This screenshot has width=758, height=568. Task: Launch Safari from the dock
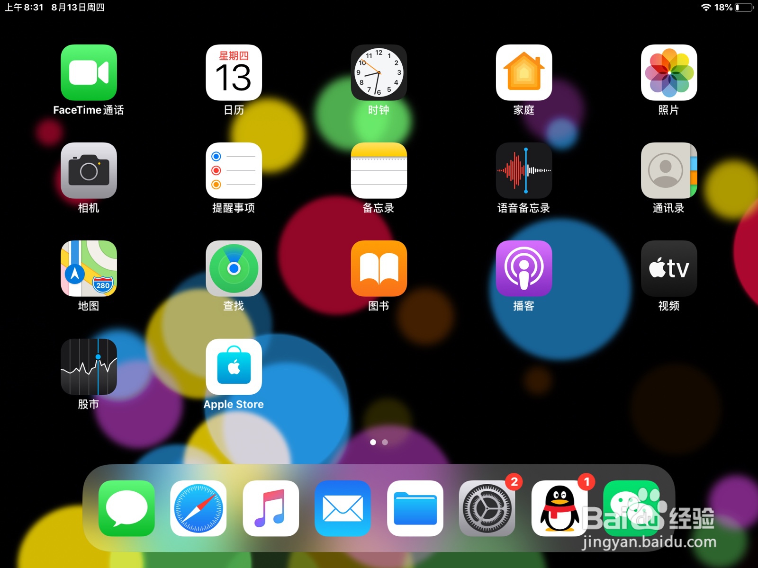tap(199, 508)
